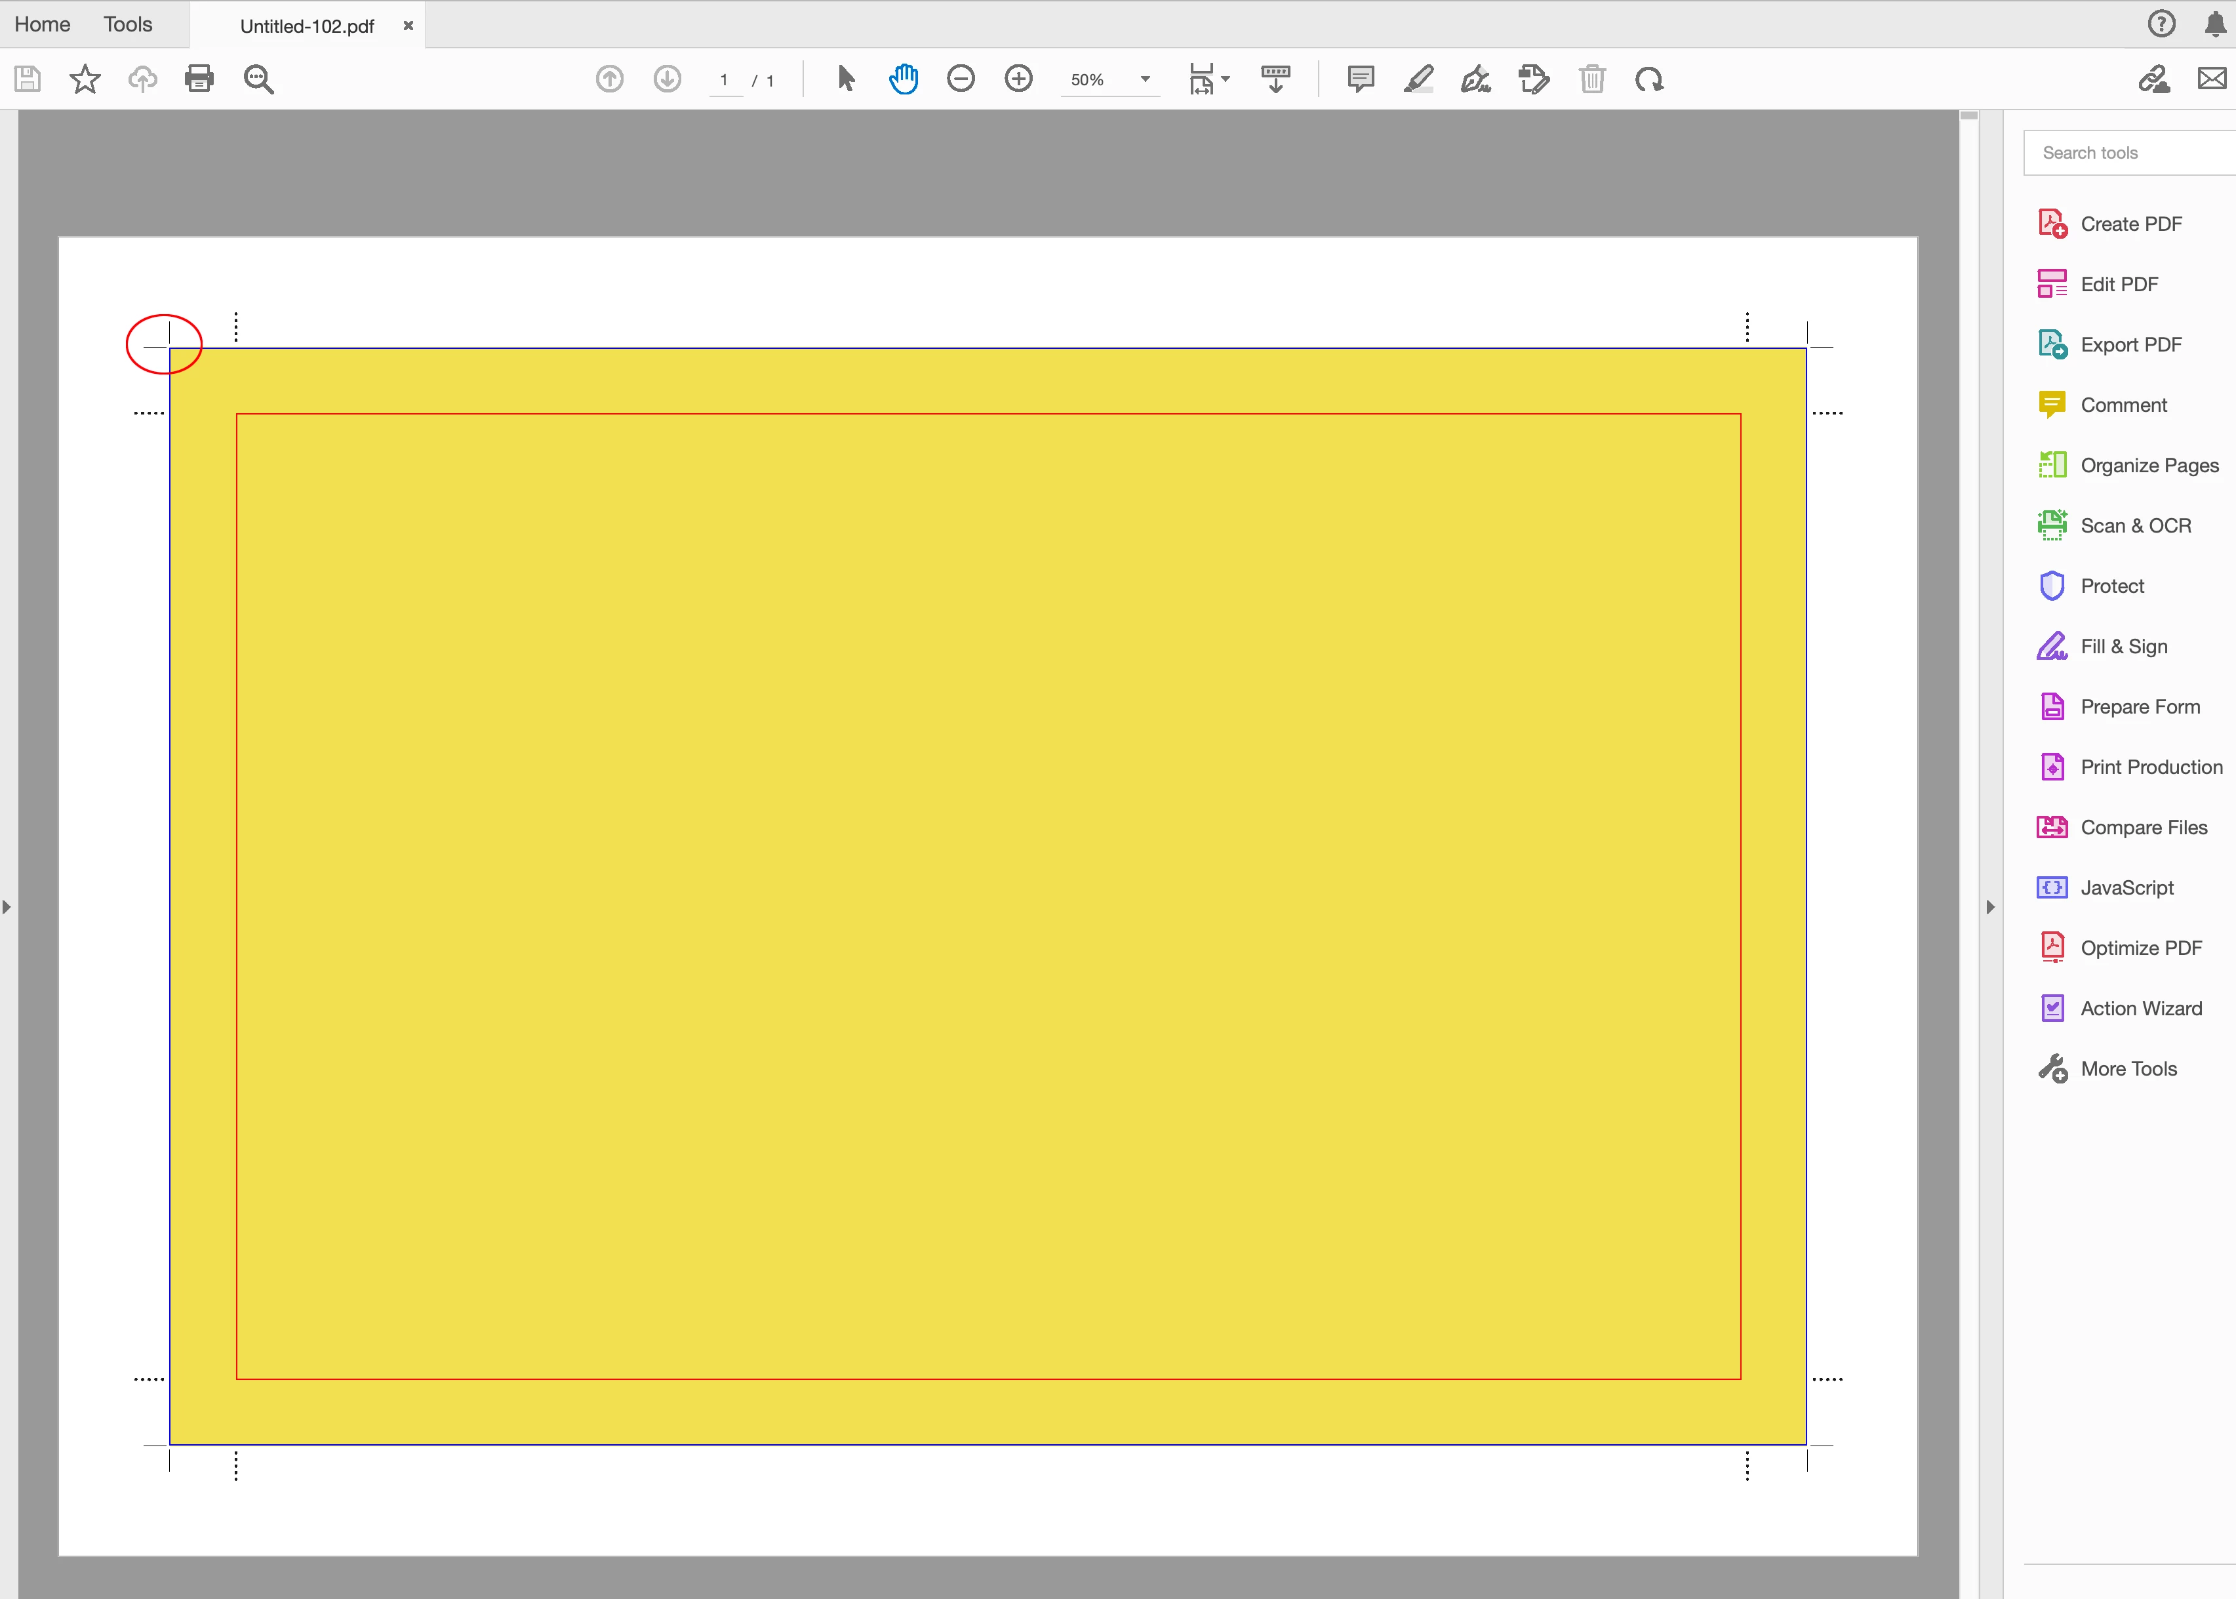Add a sticky note comment
This screenshot has width=2236, height=1599.
(x=1360, y=79)
